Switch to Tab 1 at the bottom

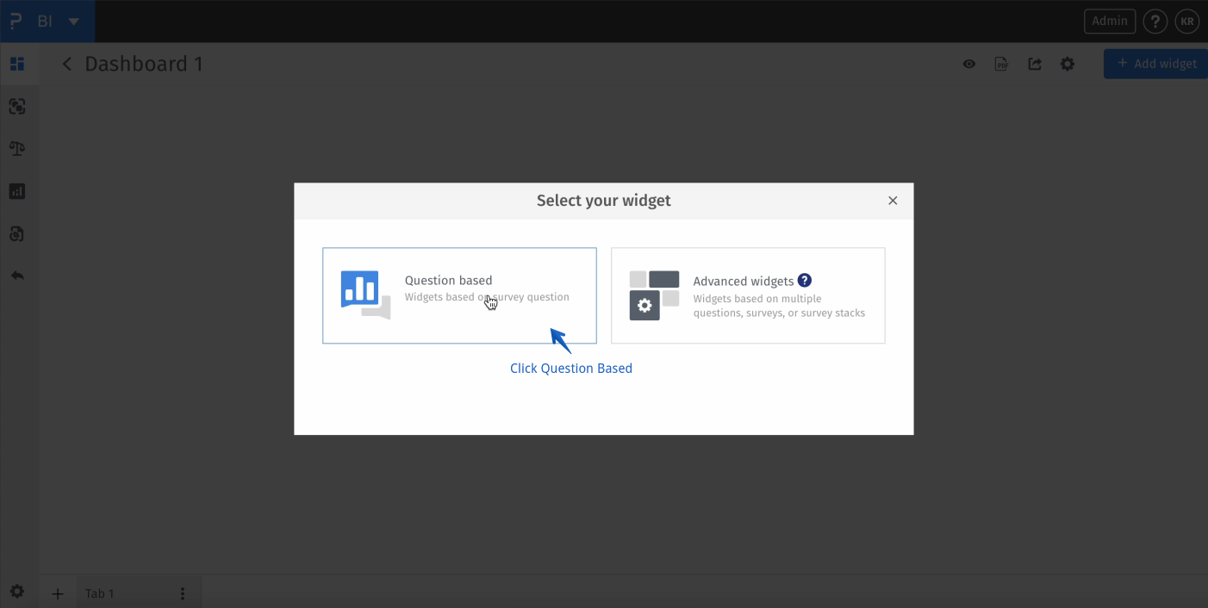[x=99, y=593]
